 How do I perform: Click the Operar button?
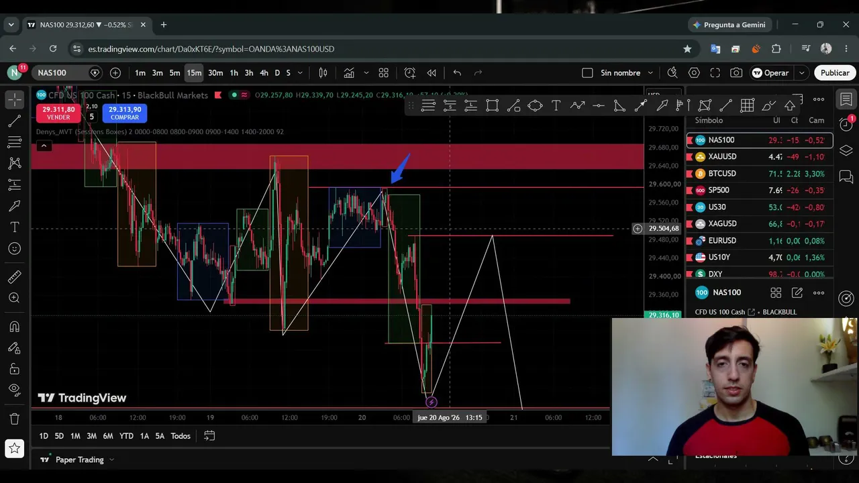(770, 72)
